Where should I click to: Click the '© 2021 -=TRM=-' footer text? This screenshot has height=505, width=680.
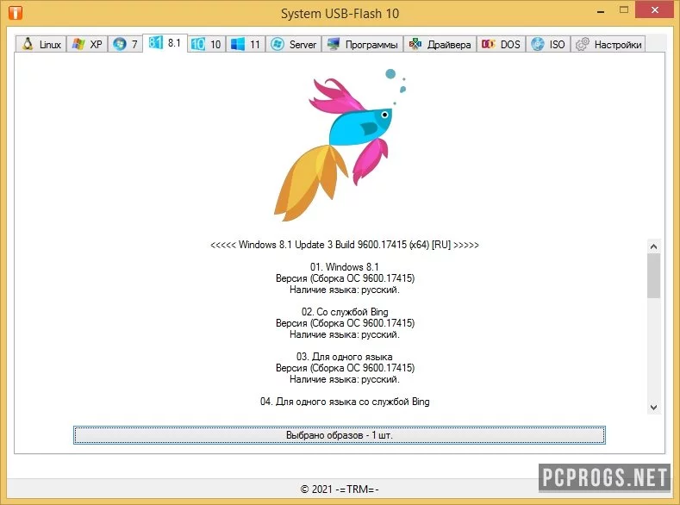coord(340,489)
